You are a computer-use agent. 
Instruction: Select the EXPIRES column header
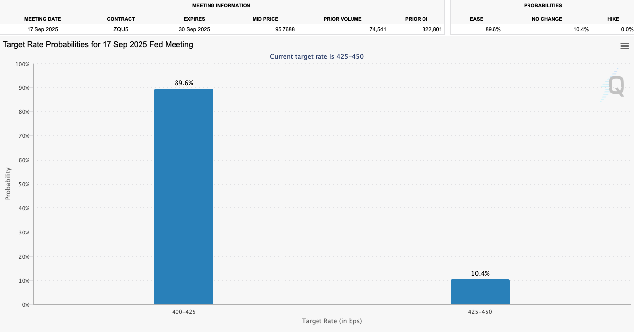click(194, 19)
